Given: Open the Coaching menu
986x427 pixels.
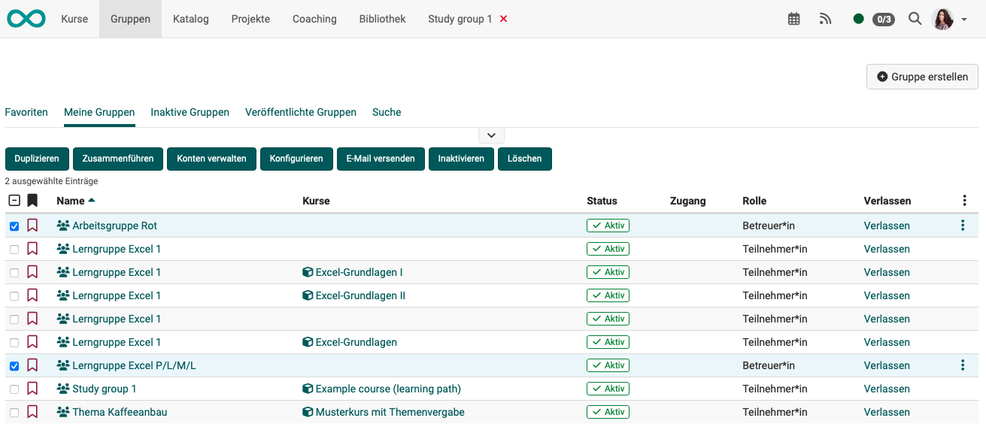Looking at the screenshot, I should coord(314,19).
